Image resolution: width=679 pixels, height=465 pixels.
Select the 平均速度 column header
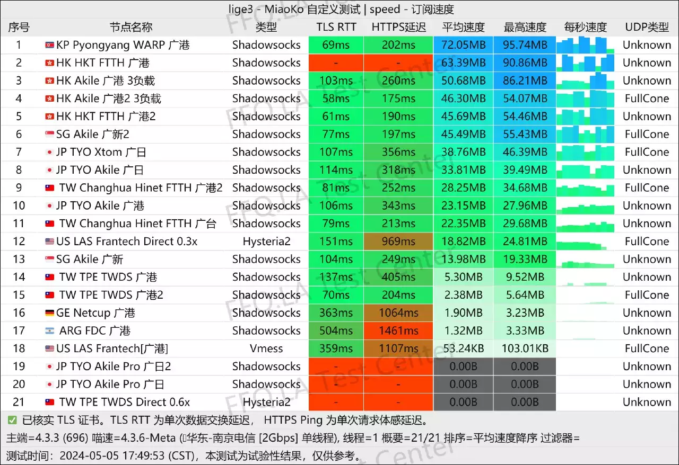pyautogui.click(x=463, y=28)
